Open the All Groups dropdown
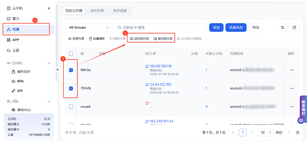 pyautogui.click(x=89, y=27)
